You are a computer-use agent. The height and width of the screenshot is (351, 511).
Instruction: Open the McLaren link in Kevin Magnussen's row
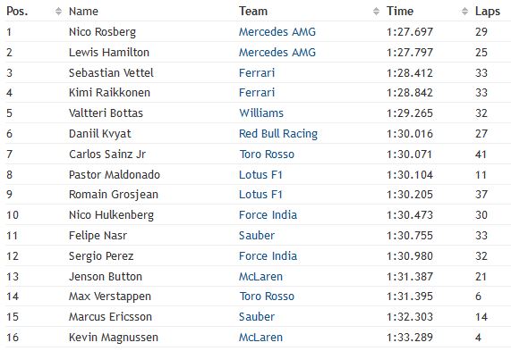(260, 338)
